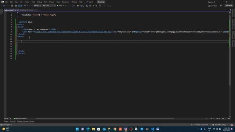Switch to the Index.cshtml tab
The height and width of the screenshot is (132, 235).
point(9,10)
